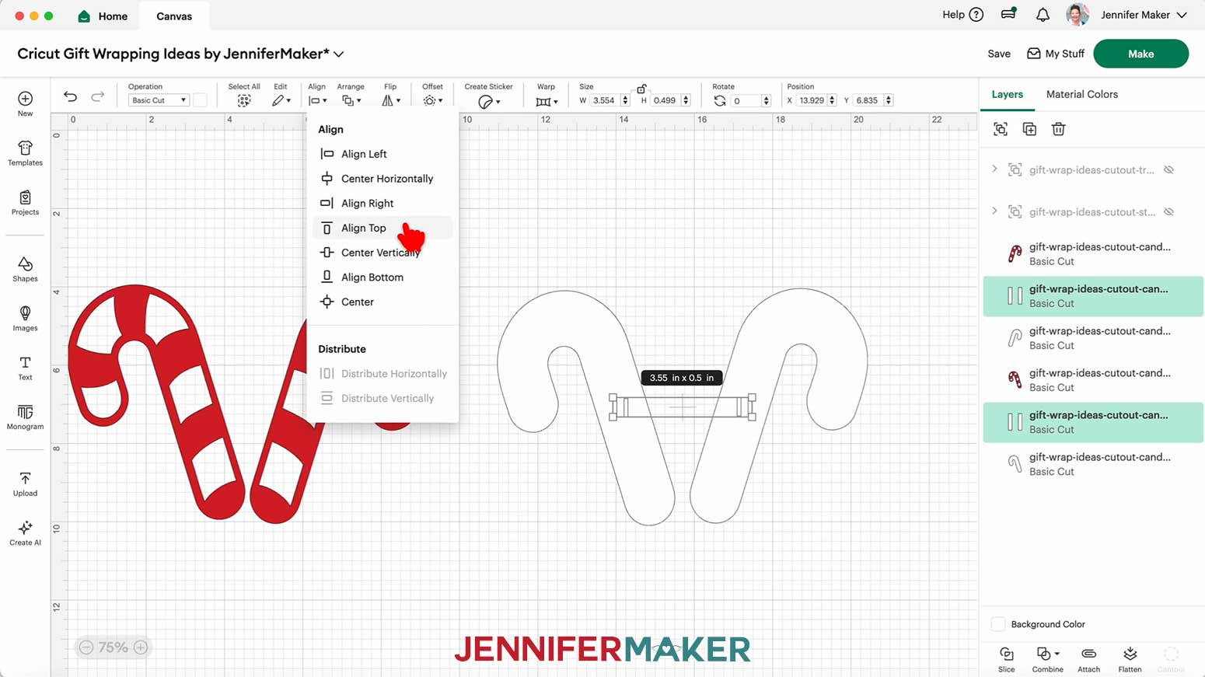Open the project title dropdown chevron
Screen dimensions: 1205x677
[339, 54]
